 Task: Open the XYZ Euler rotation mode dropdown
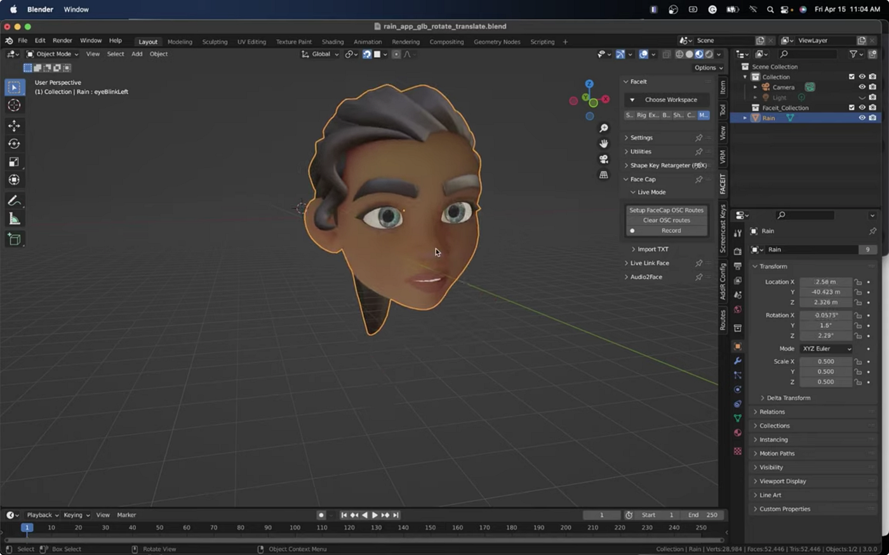[826, 349]
